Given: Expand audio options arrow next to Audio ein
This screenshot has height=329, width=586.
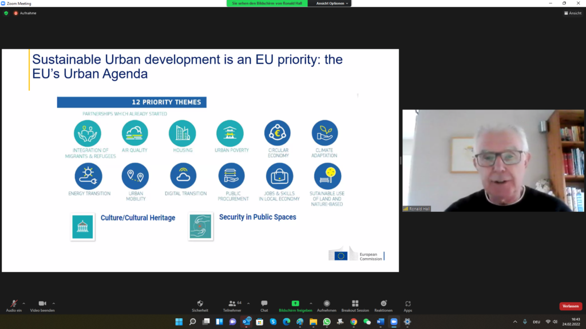Looking at the screenshot, I should 24,303.
